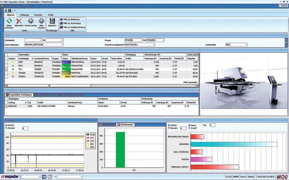289x180 pixels.
Task: Expand the Auswertegruppe MECHAN_FERTIGUNG dropdown
Action: [x=62, y=45]
